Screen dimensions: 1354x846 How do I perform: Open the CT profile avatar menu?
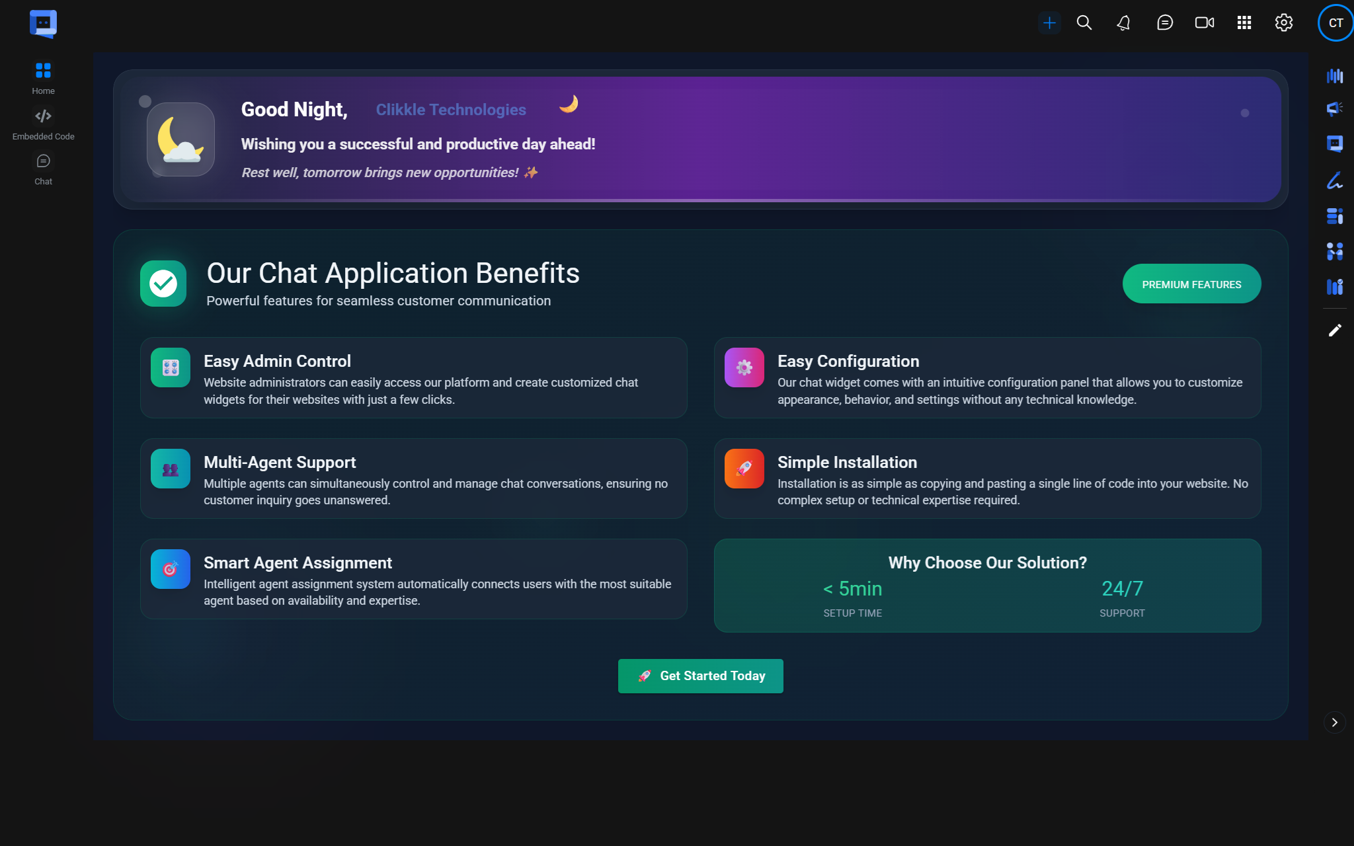[1335, 23]
